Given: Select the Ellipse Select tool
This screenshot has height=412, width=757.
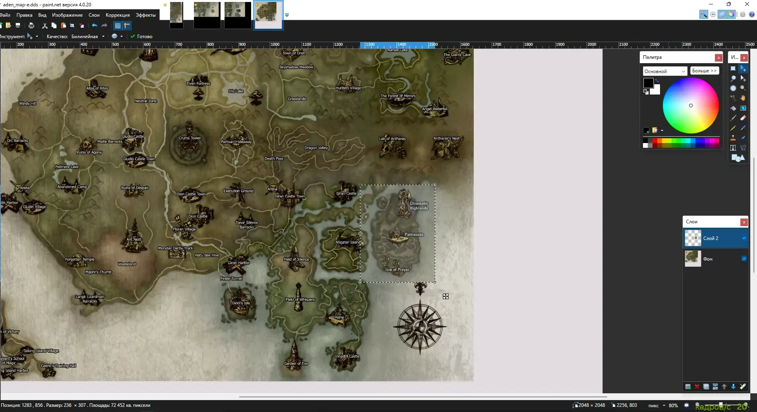Looking at the screenshot, I should point(733,88).
